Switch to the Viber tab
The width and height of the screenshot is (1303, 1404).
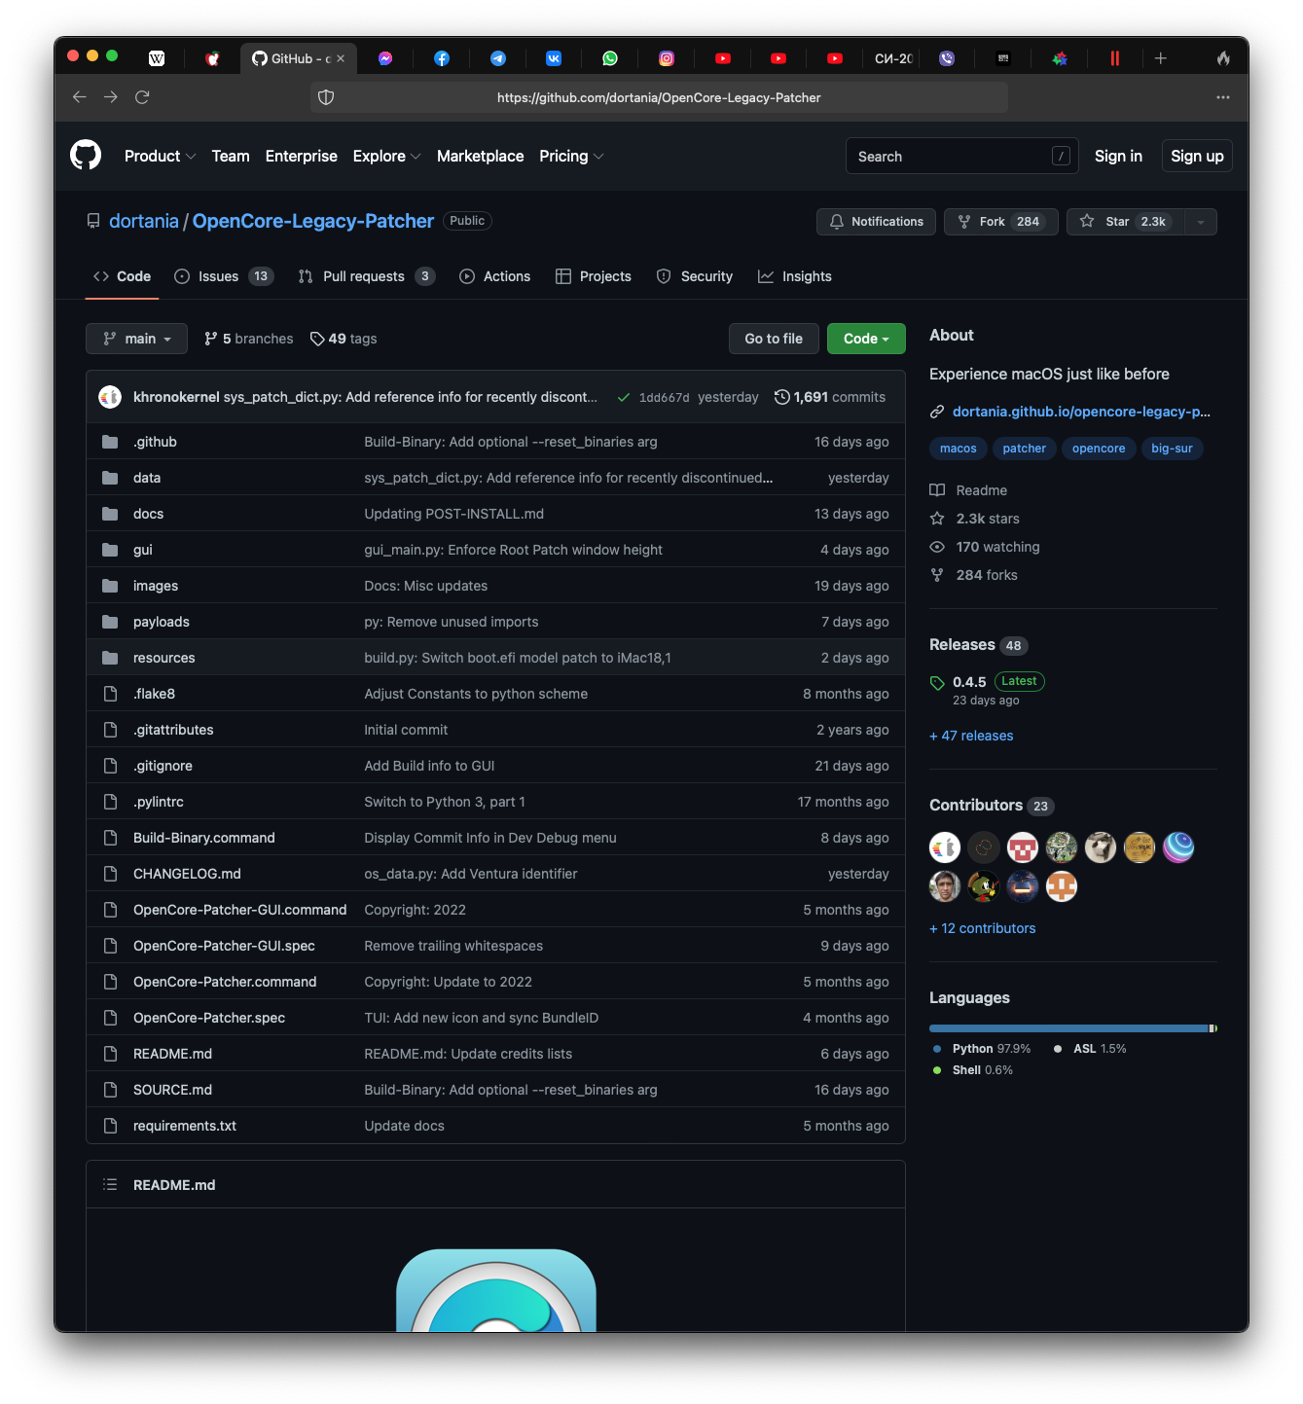947,58
